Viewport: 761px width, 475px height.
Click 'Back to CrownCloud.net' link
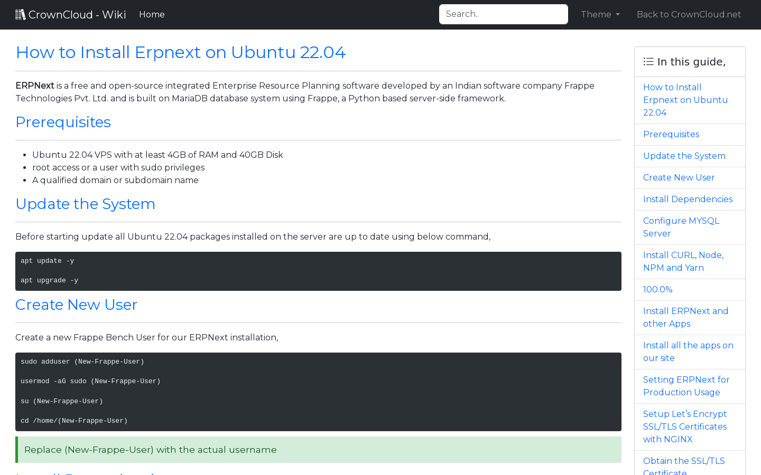(689, 14)
